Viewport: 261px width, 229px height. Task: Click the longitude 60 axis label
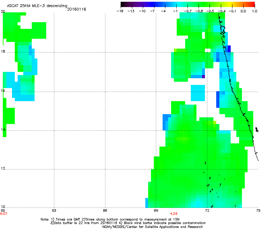coord(3,211)
